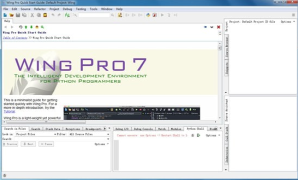Open the Call Stack vertical tab
This screenshot has width=298, height=180.
226,134
